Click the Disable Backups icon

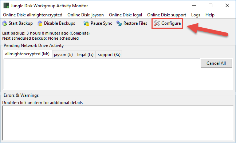[40, 23]
